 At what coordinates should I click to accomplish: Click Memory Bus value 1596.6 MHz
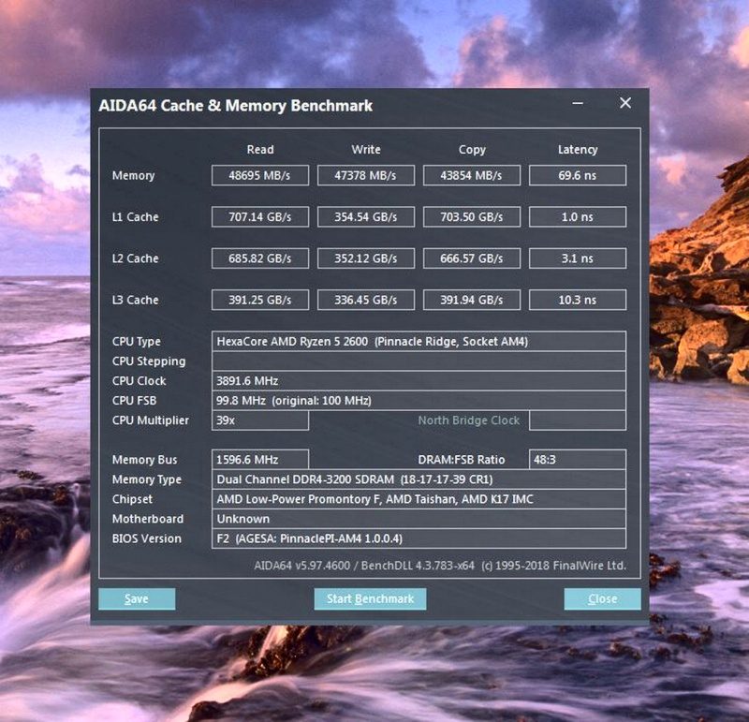[260, 460]
